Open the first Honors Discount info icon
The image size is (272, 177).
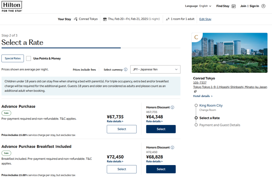point(172,107)
